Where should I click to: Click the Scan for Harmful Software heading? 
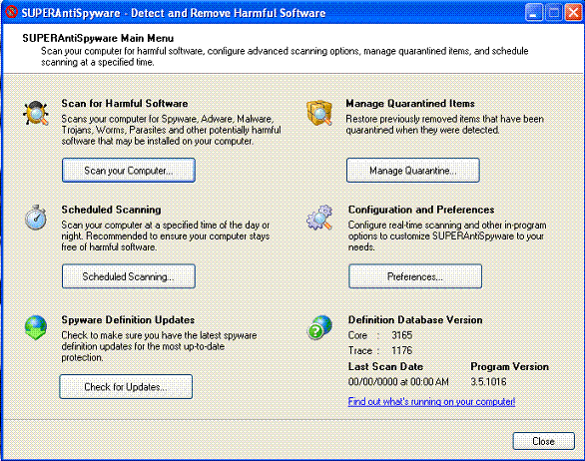point(125,104)
